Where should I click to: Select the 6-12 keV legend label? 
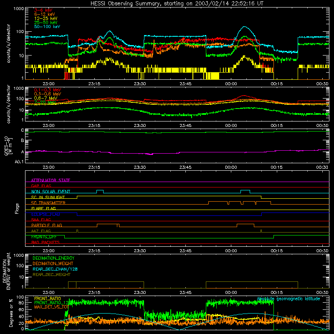coord(45,14)
